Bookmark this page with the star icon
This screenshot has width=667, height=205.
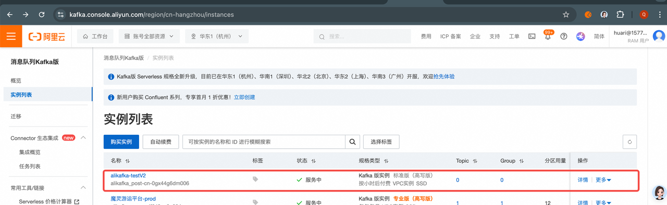[x=566, y=15]
